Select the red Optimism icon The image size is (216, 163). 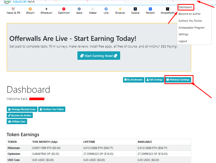(64, 9)
